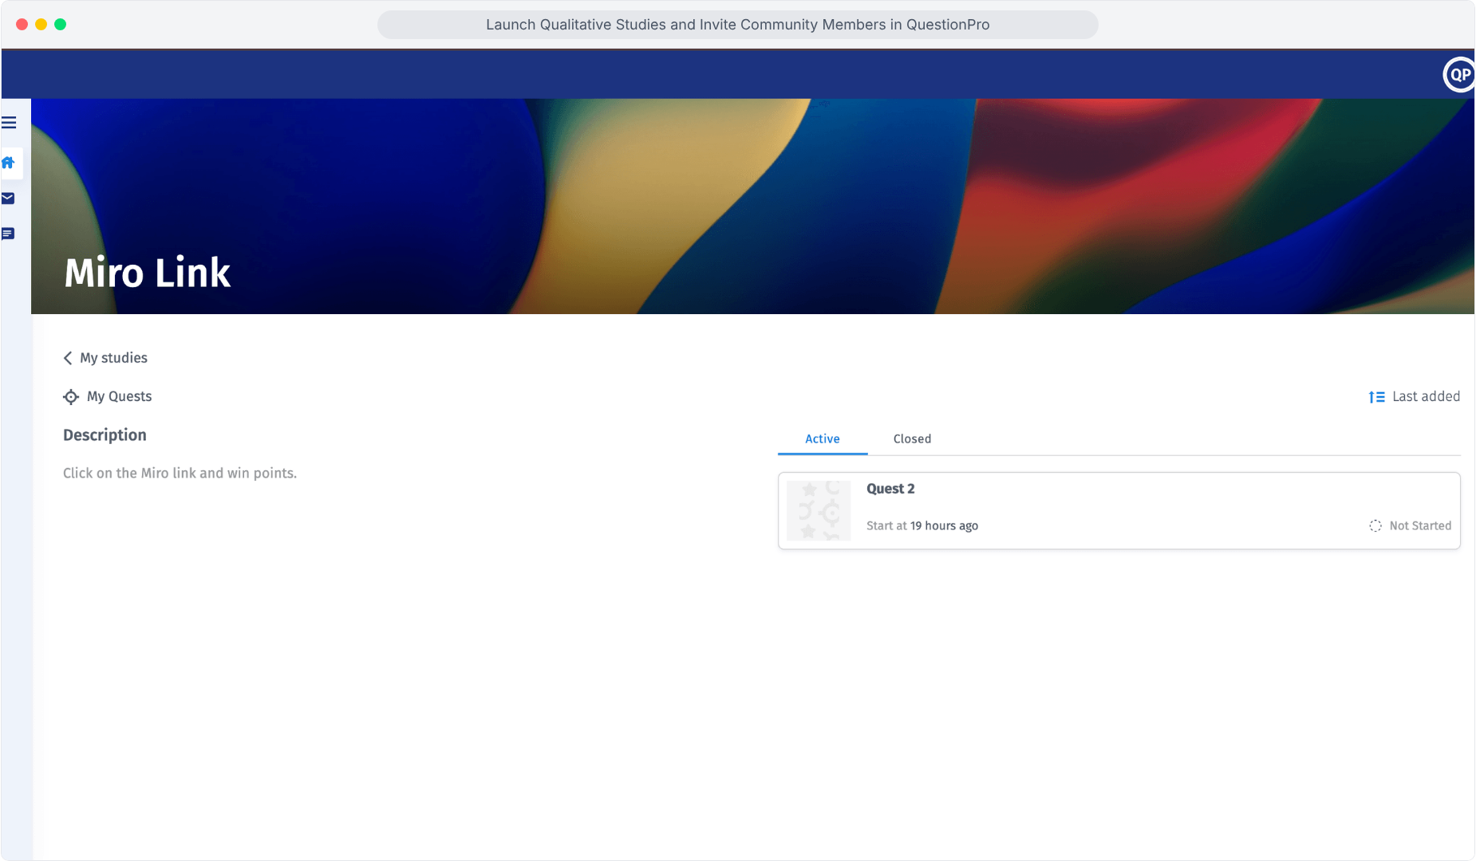Click the window title address bar
Image resolution: width=1476 pixels, height=861 pixels.
(x=738, y=25)
